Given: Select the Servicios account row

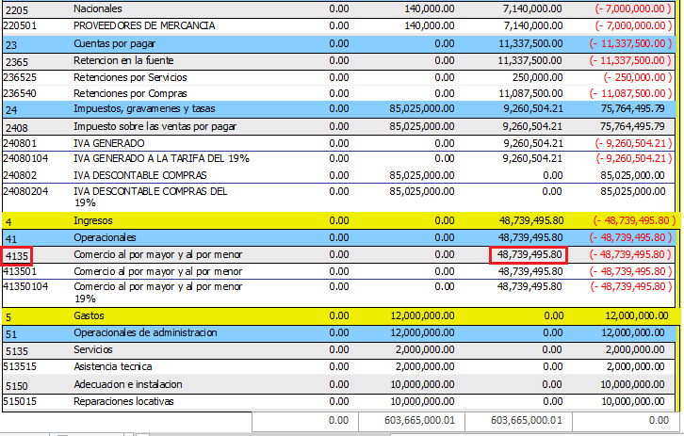Looking at the screenshot, I should (x=338, y=350).
